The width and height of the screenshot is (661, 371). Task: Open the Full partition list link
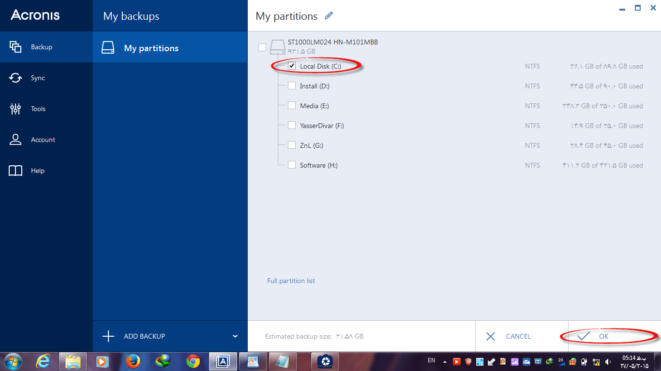[x=291, y=281]
